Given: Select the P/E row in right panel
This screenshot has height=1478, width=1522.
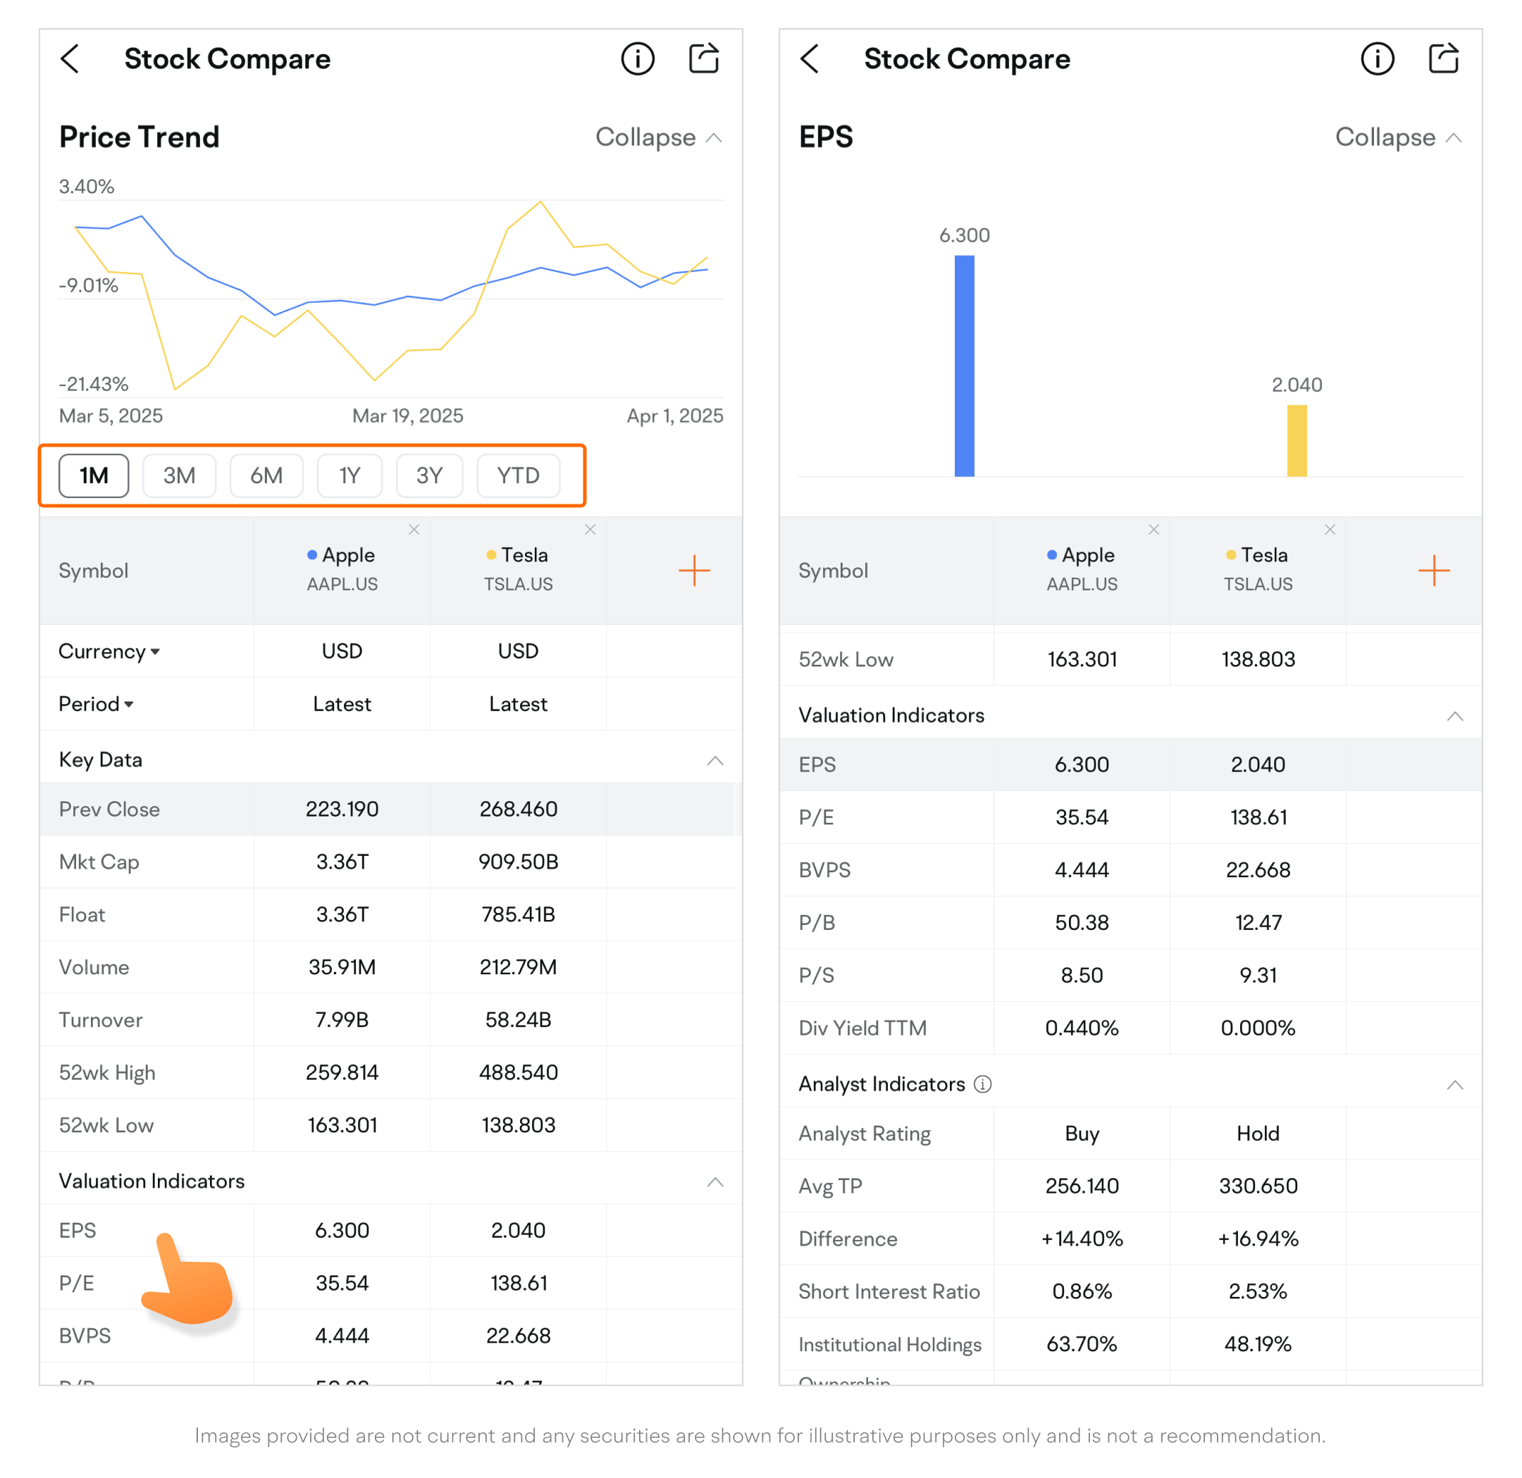Looking at the screenshot, I should tap(816, 817).
